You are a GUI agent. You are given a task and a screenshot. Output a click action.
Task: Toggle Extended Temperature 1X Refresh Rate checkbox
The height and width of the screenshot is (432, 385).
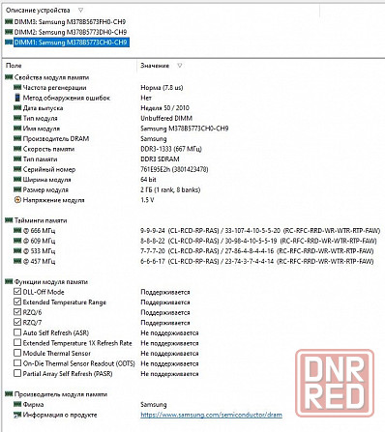[17, 343]
